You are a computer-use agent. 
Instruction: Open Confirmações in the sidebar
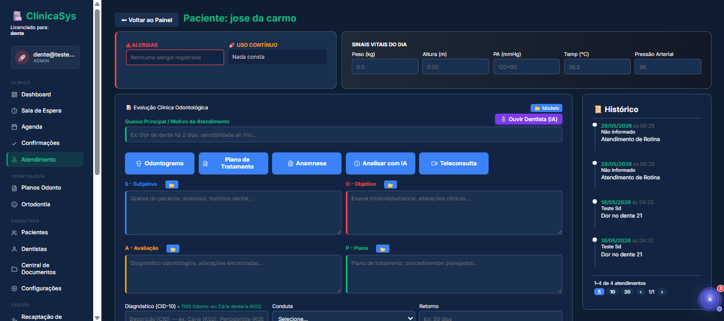point(45,143)
